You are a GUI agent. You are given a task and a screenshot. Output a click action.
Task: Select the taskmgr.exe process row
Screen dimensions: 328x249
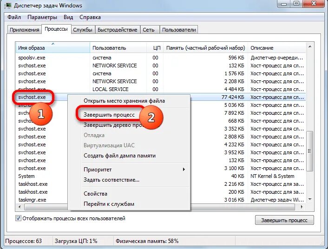coord(161,200)
